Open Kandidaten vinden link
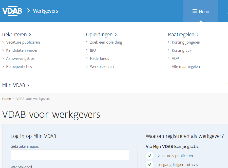 click(x=22, y=50)
